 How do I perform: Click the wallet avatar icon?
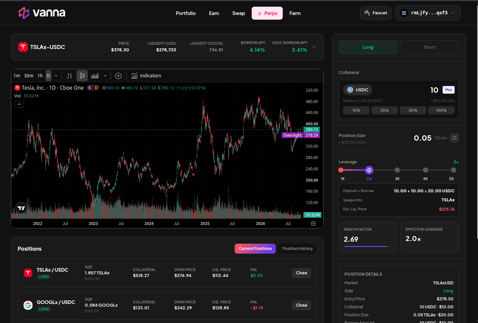coord(404,13)
